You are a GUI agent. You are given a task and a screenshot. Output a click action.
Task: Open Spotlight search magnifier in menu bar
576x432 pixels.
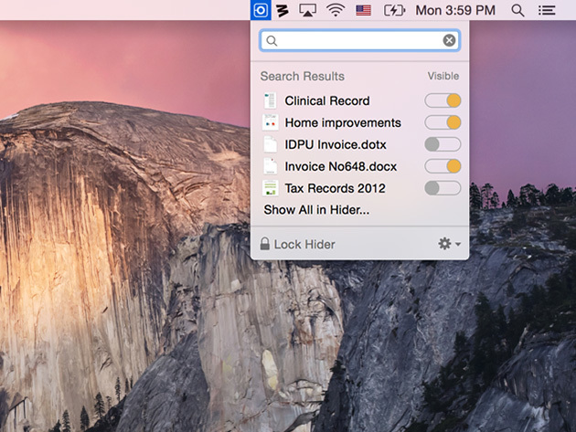coord(517,10)
